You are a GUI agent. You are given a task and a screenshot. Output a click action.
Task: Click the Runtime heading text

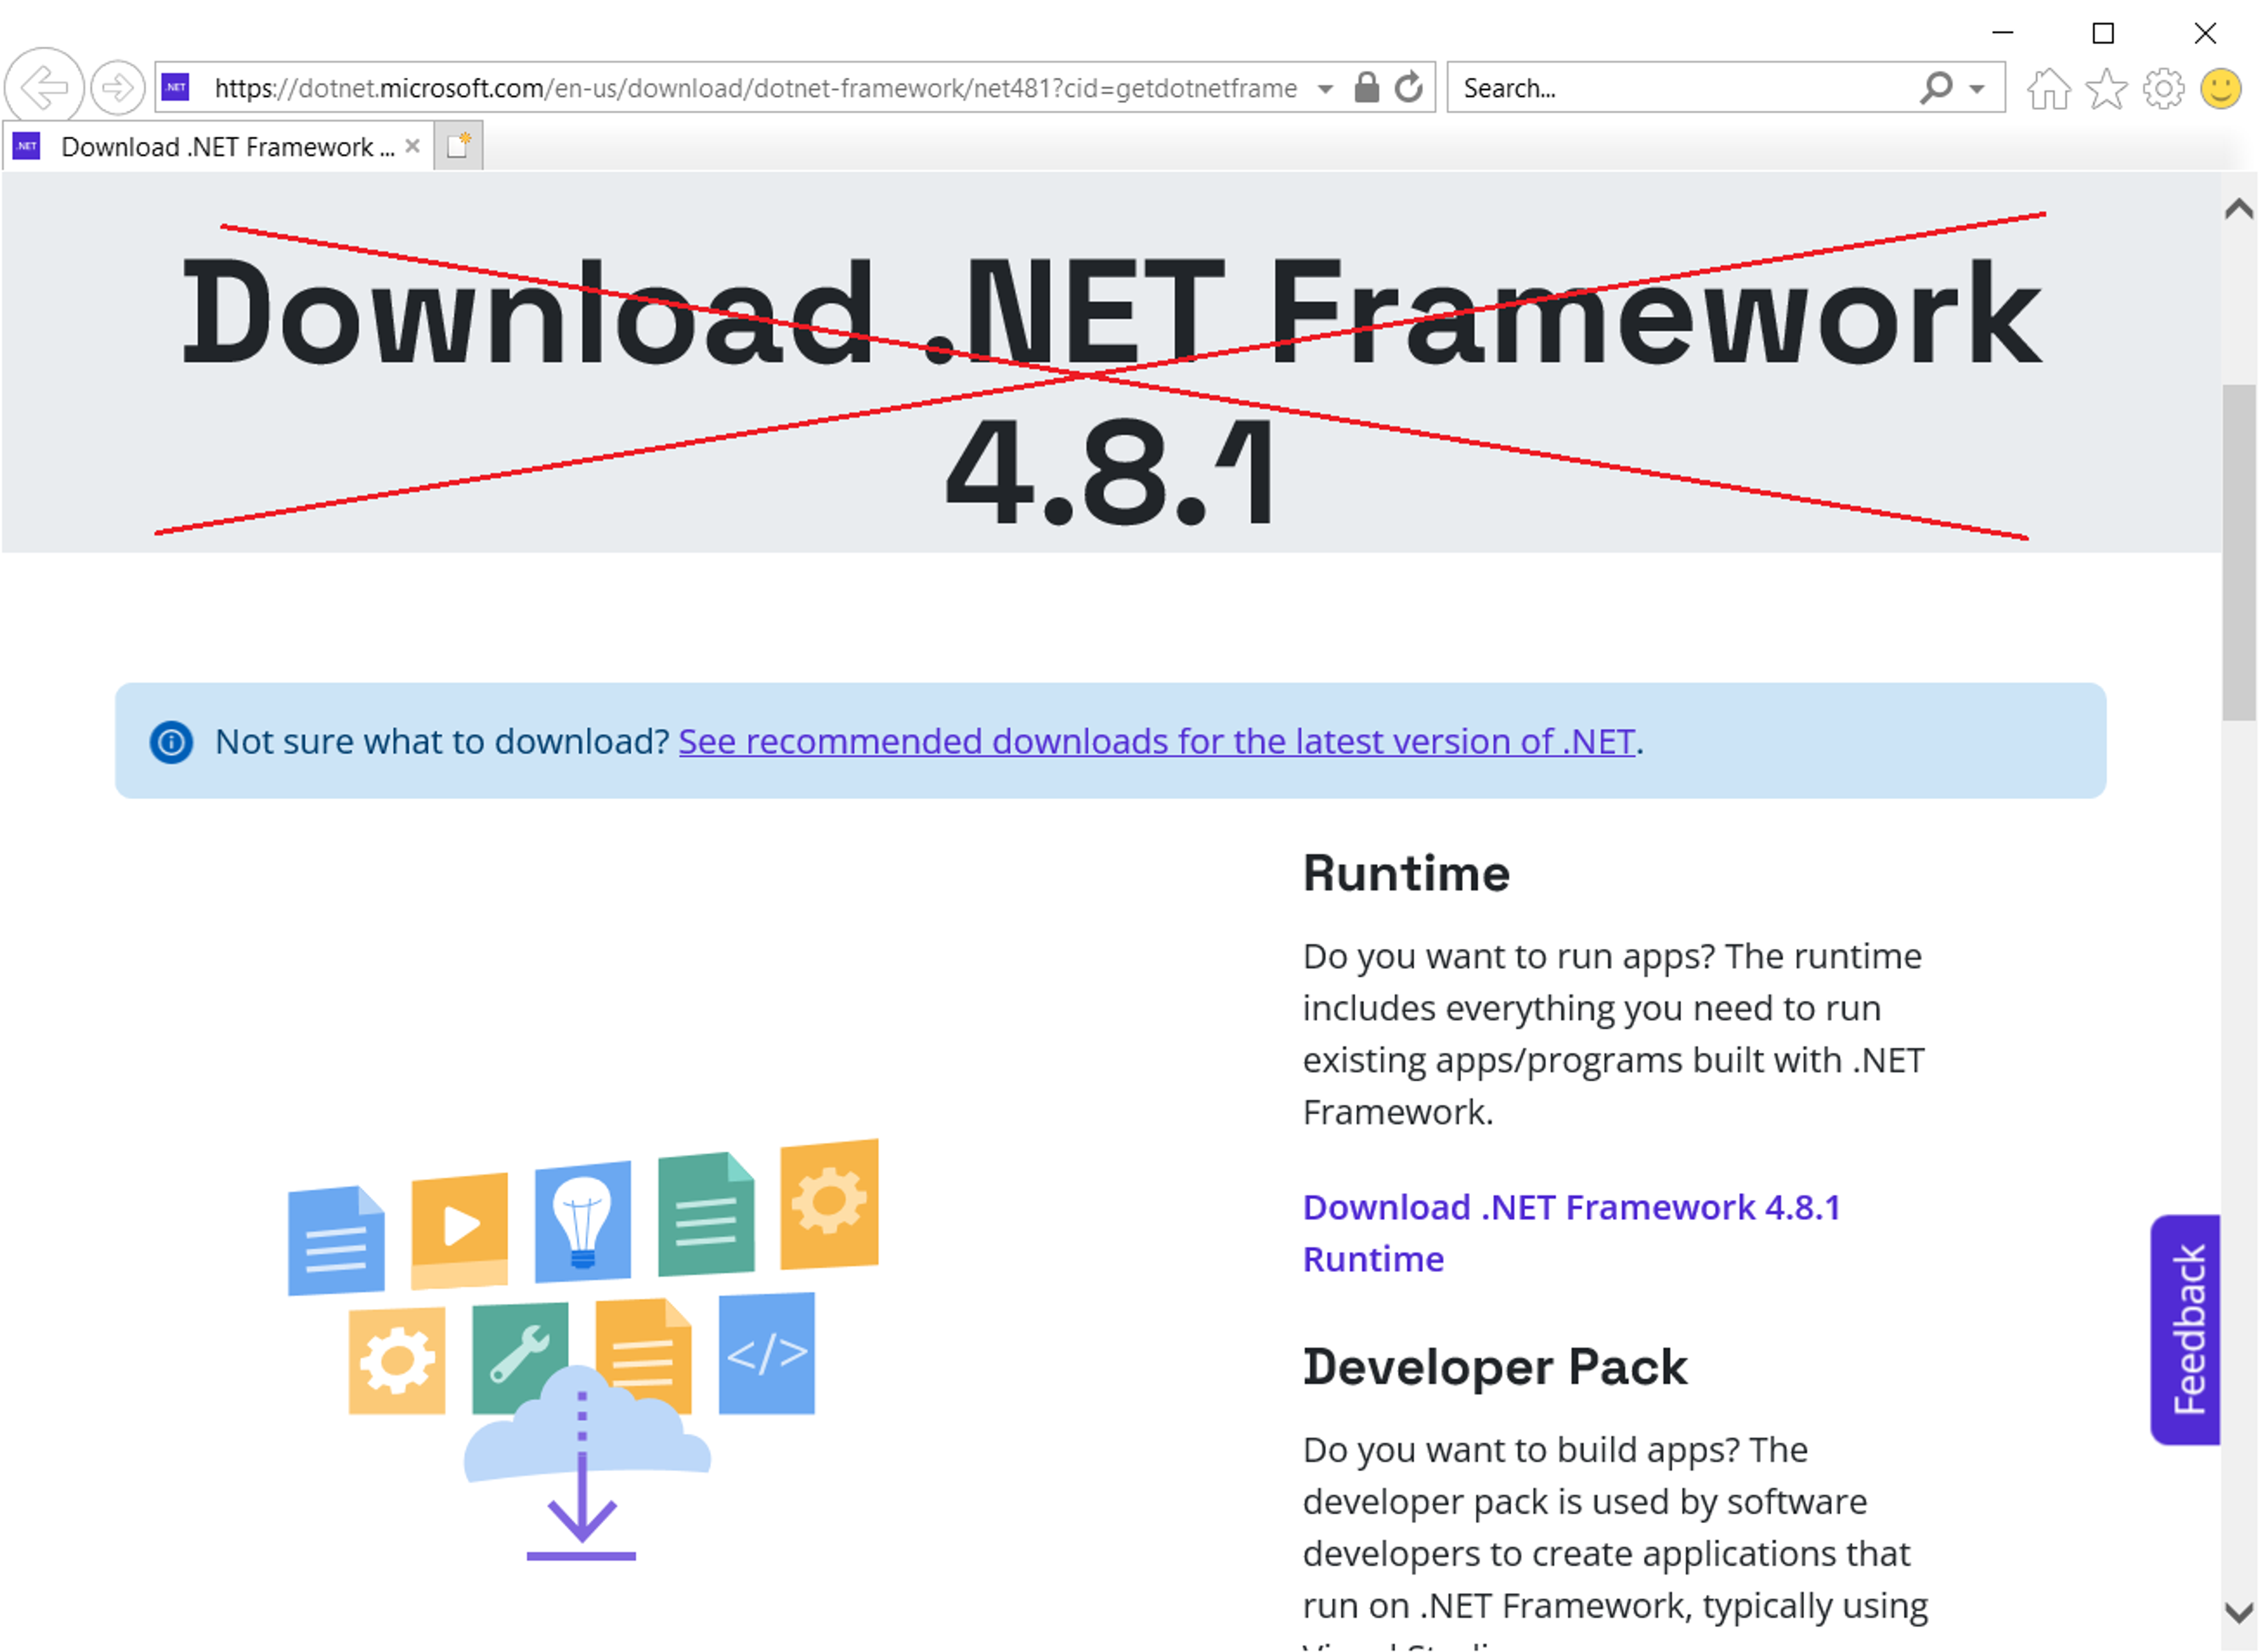click(x=1406, y=873)
